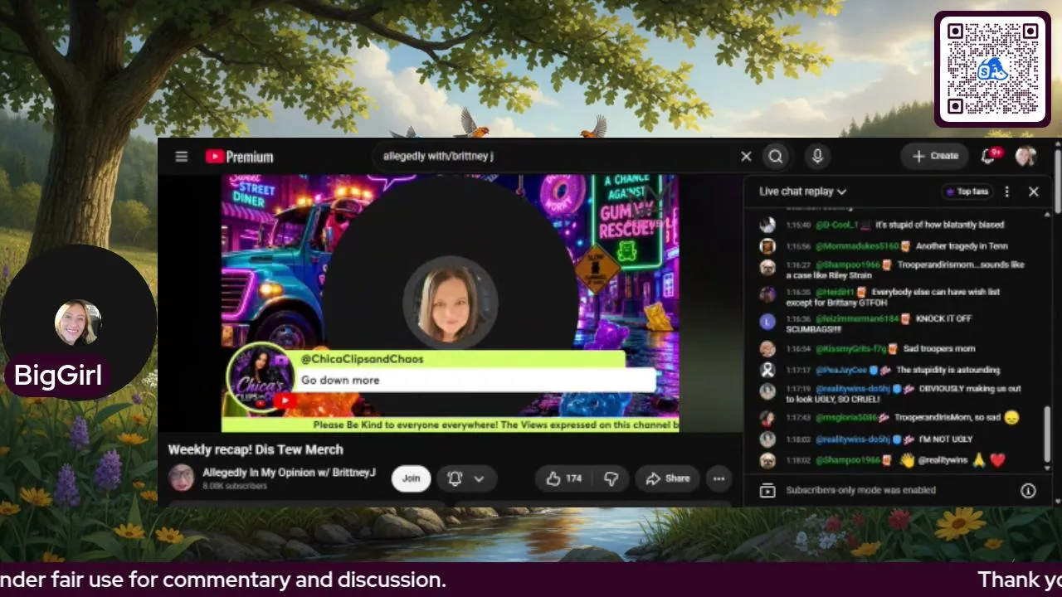This screenshot has height=597, width=1062.
Task: Open Allegedly In My Opinion channel avatar
Action: coord(182,478)
